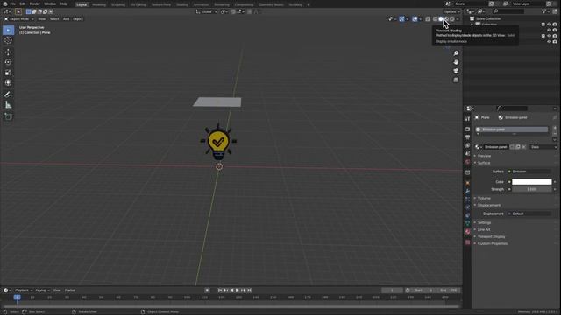This screenshot has width=561, height=315.
Task: Toggle viewport overlays display
Action: click(x=415, y=19)
